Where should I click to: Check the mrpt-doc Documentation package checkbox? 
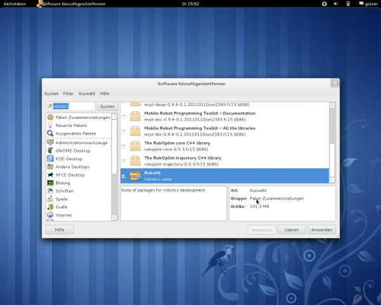tap(124, 116)
